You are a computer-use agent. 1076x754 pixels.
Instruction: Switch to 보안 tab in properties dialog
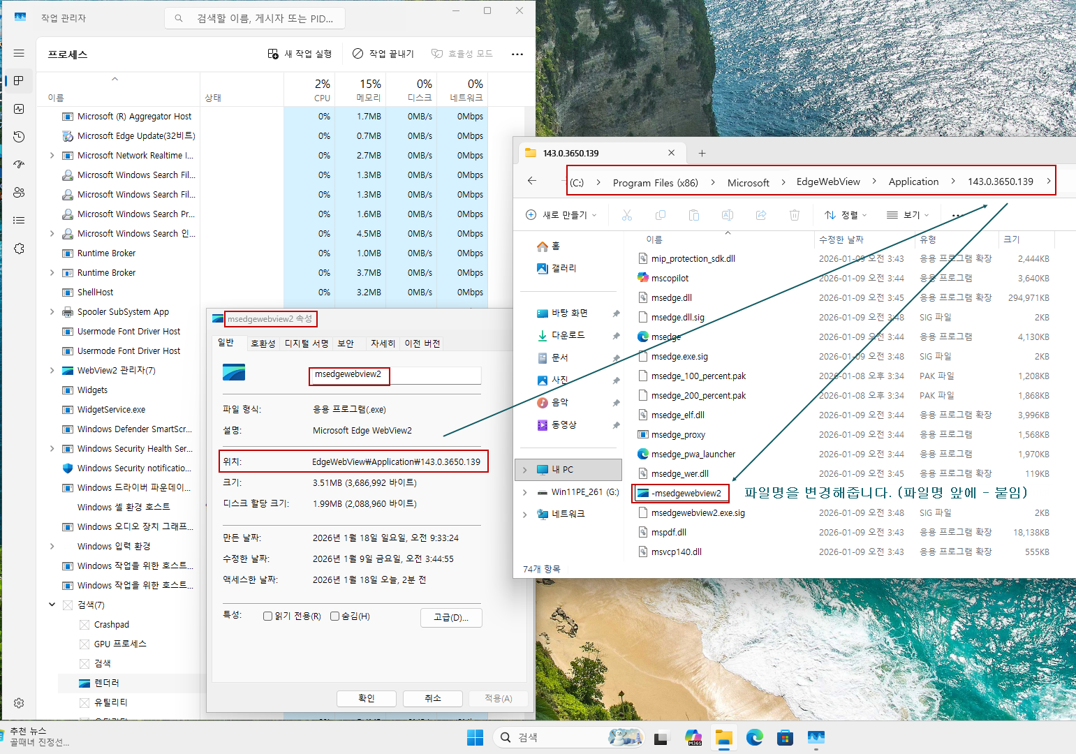click(346, 343)
